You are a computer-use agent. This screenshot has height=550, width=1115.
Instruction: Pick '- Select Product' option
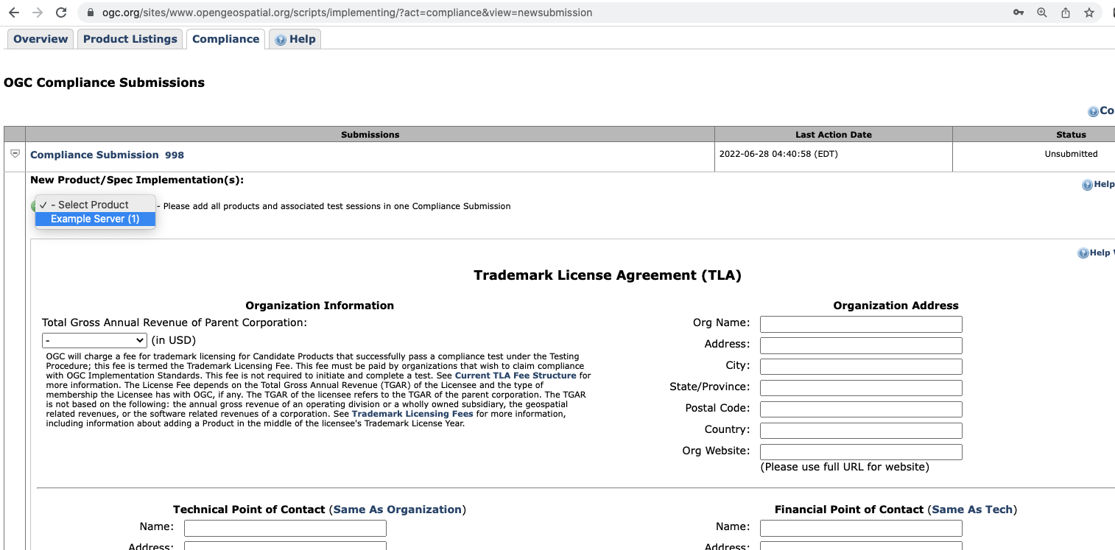pos(95,205)
